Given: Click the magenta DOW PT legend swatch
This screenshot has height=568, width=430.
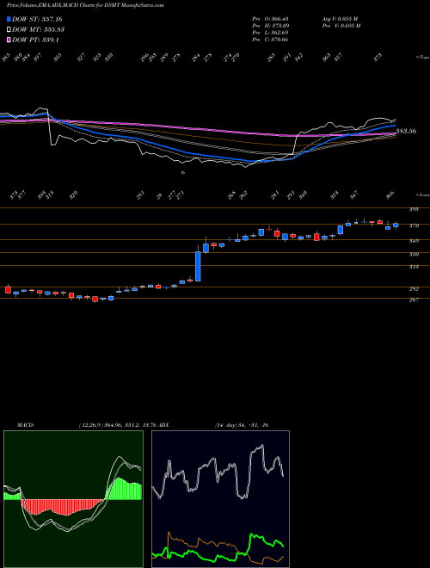Looking at the screenshot, I should point(9,40).
